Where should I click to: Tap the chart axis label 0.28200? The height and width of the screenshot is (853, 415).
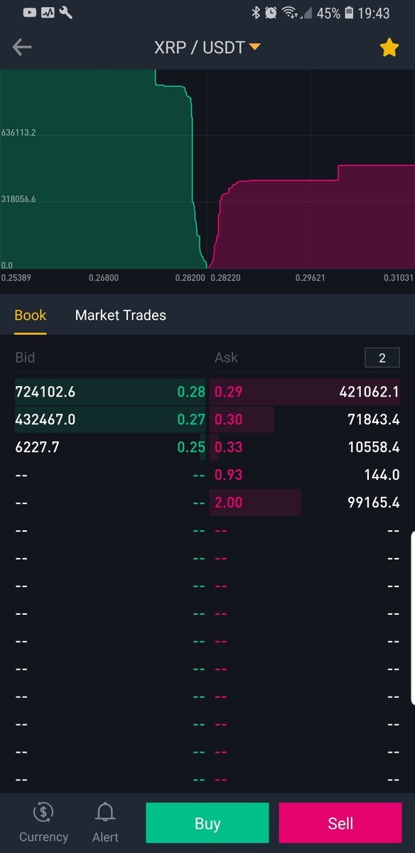[x=190, y=278]
